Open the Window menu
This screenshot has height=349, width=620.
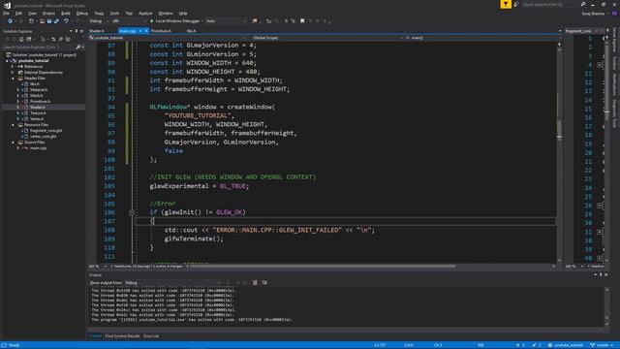pos(166,13)
